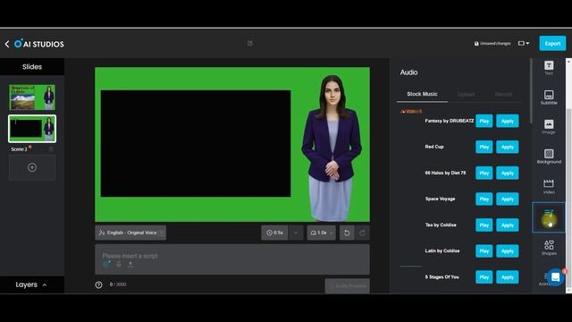Screen dimensions: 572x322
Task: Select the first slide thumbnail
Action: pos(32,97)
